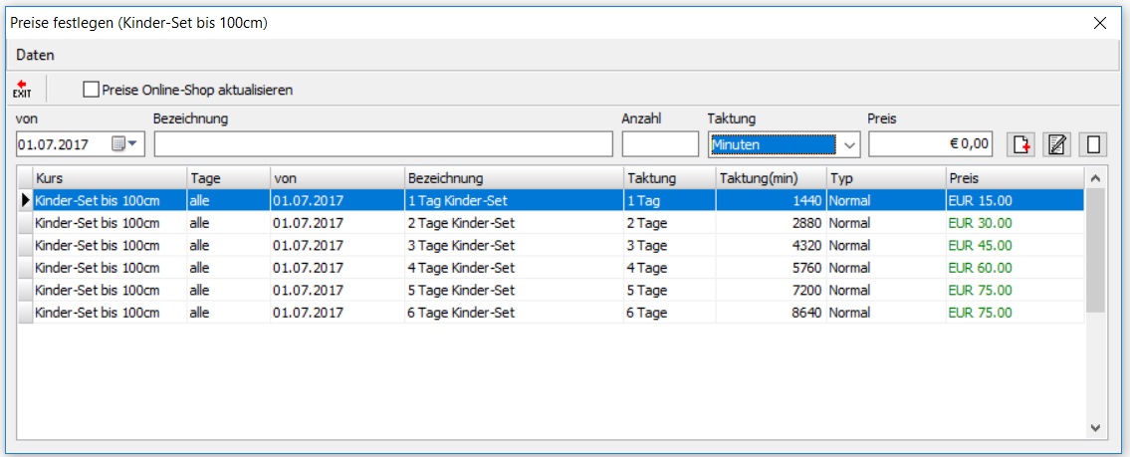Click the Taktung(min) column header

coord(771,177)
